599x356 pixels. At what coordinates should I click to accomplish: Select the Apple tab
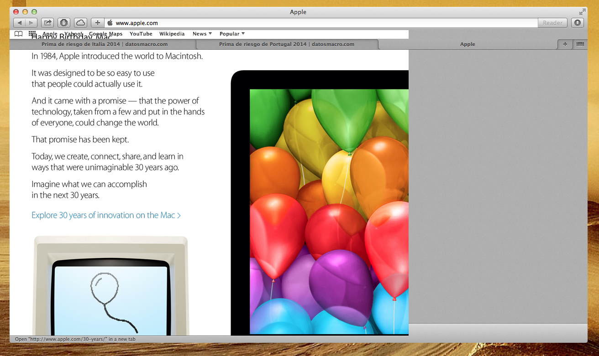click(468, 44)
